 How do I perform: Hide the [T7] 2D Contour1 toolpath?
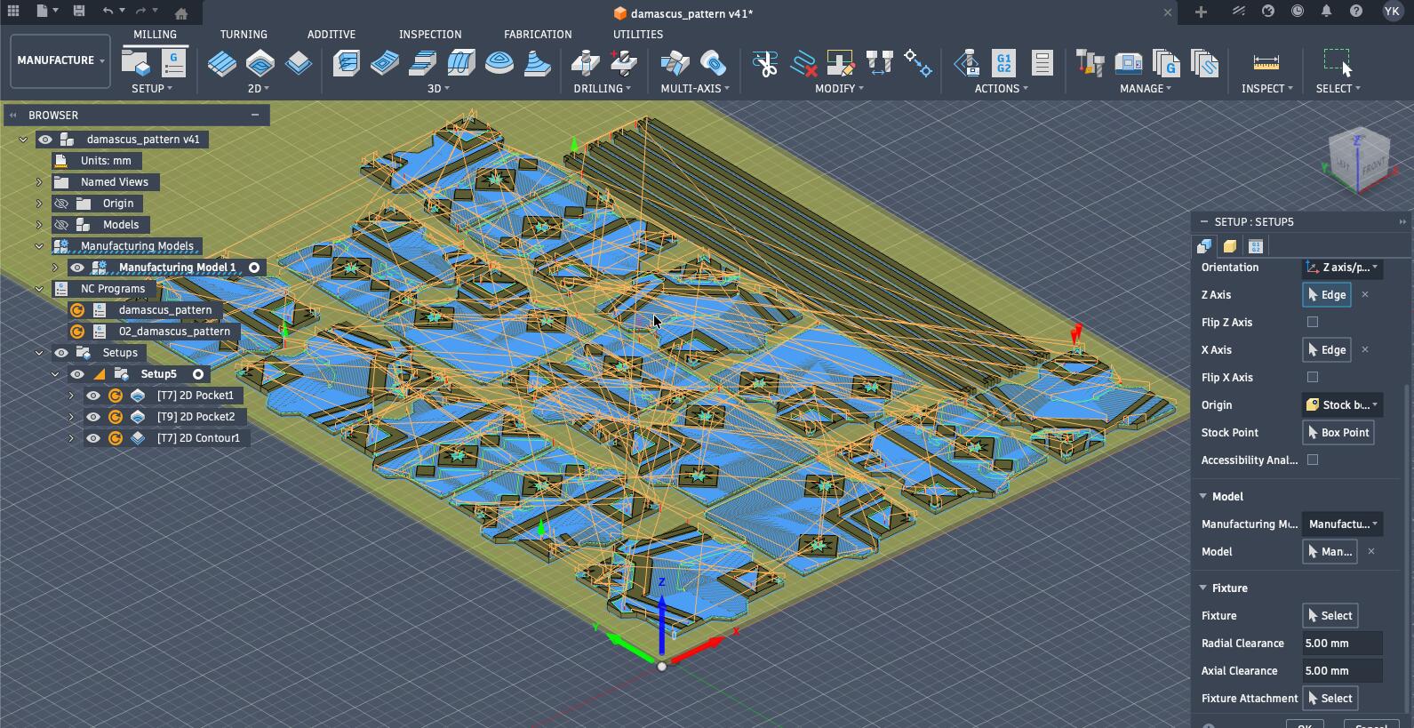93,438
